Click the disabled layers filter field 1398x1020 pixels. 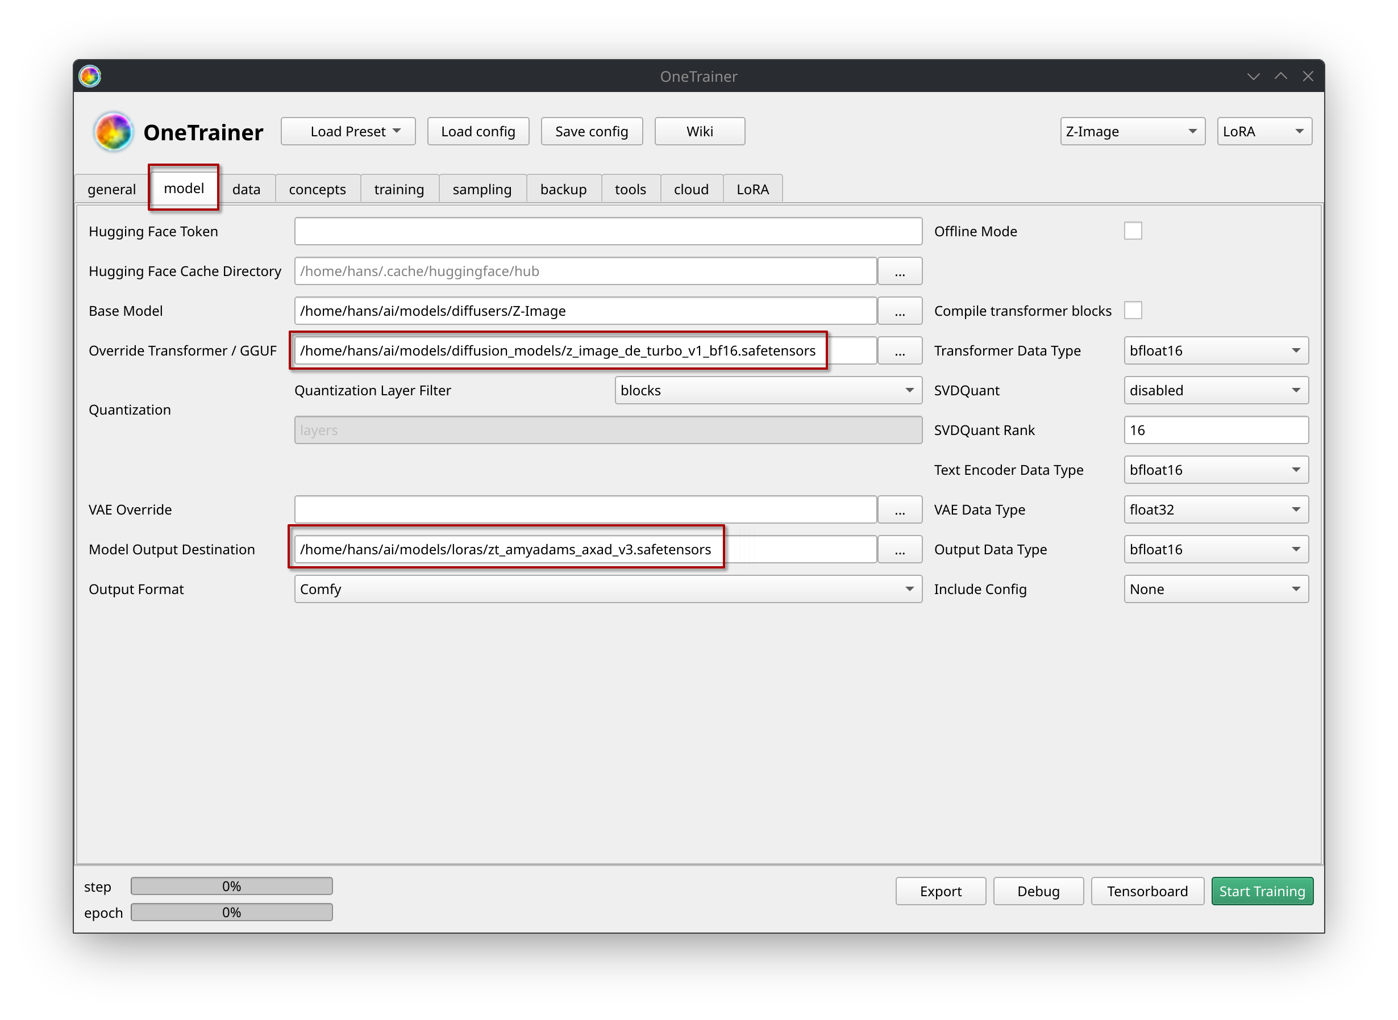608,430
